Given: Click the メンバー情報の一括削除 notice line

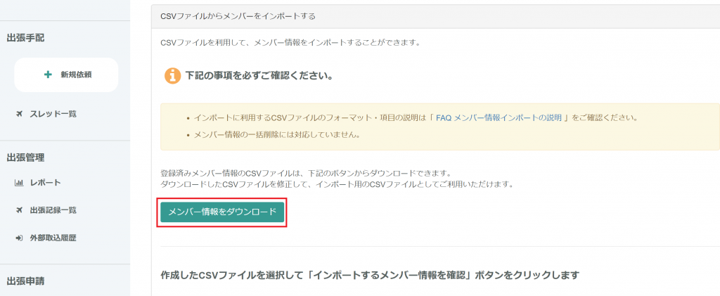Looking at the screenshot, I should [x=276, y=134].
